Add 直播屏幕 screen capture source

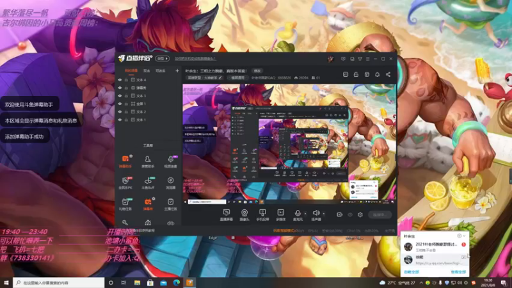coord(226,215)
